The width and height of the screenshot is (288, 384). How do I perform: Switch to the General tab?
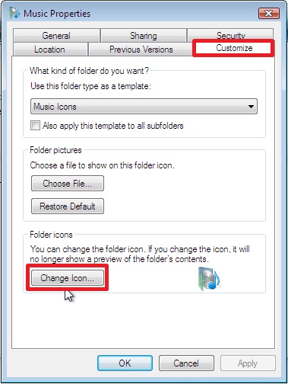[56, 36]
